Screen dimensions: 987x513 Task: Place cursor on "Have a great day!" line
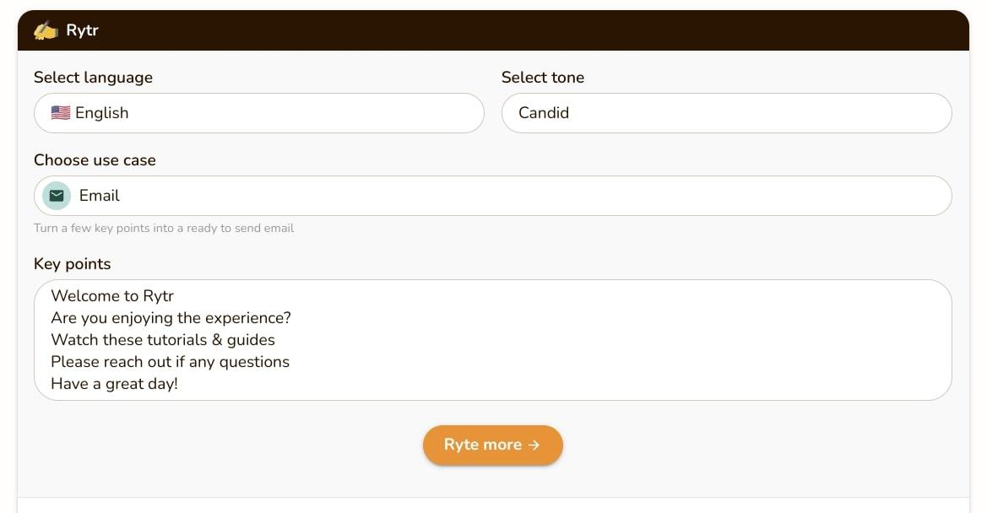(114, 384)
